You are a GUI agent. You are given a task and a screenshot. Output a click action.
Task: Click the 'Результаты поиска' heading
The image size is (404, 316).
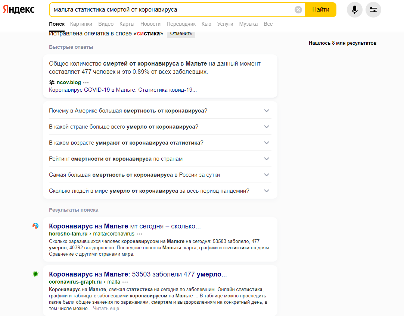tap(74, 210)
